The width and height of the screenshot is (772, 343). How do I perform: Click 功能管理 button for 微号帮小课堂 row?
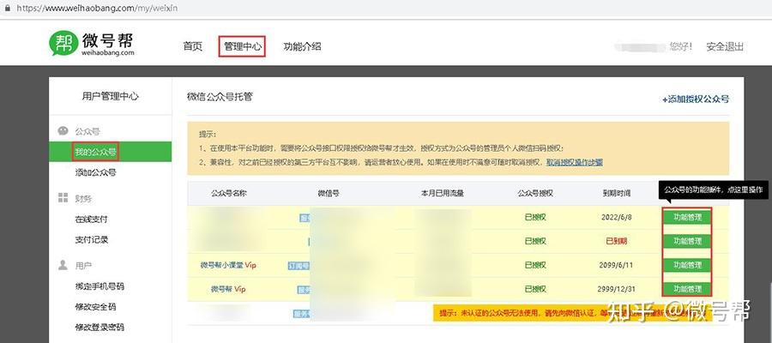click(687, 265)
